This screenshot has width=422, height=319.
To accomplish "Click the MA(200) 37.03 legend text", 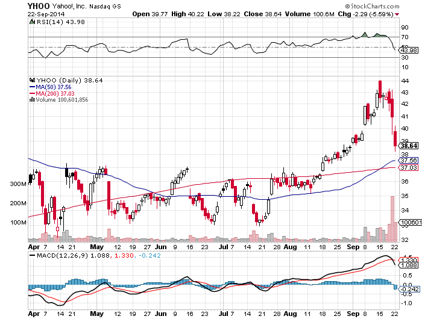I will (55, 93).
